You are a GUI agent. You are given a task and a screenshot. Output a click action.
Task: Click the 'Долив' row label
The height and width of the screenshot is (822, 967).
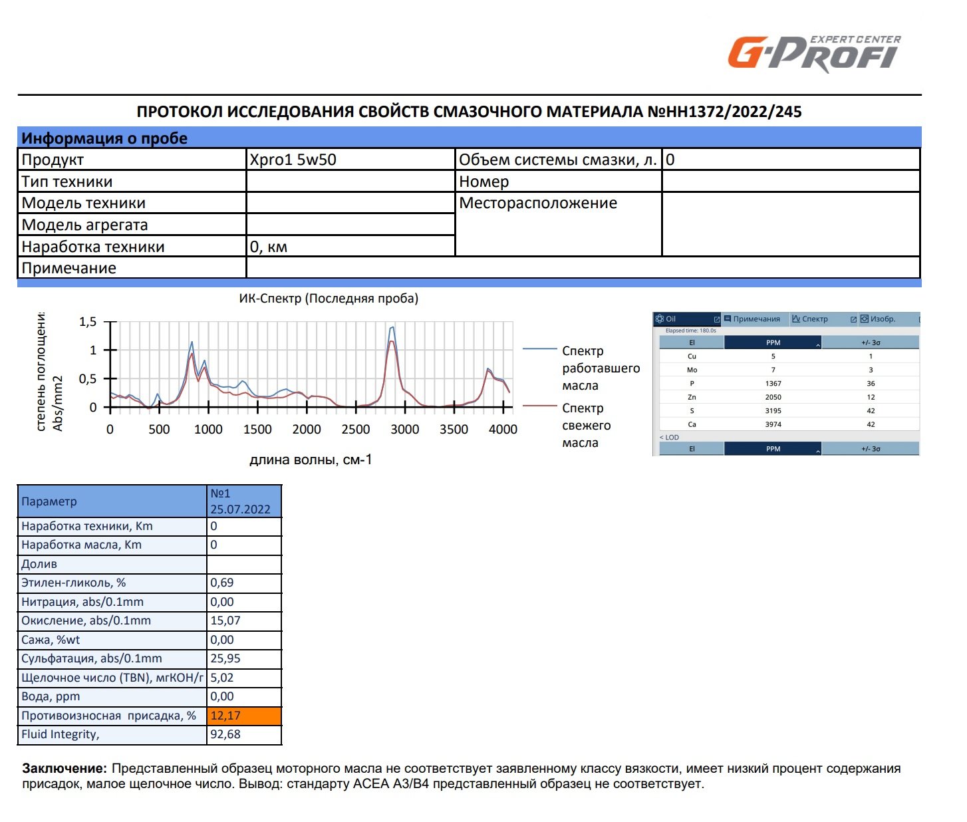(x=39, y=564)
